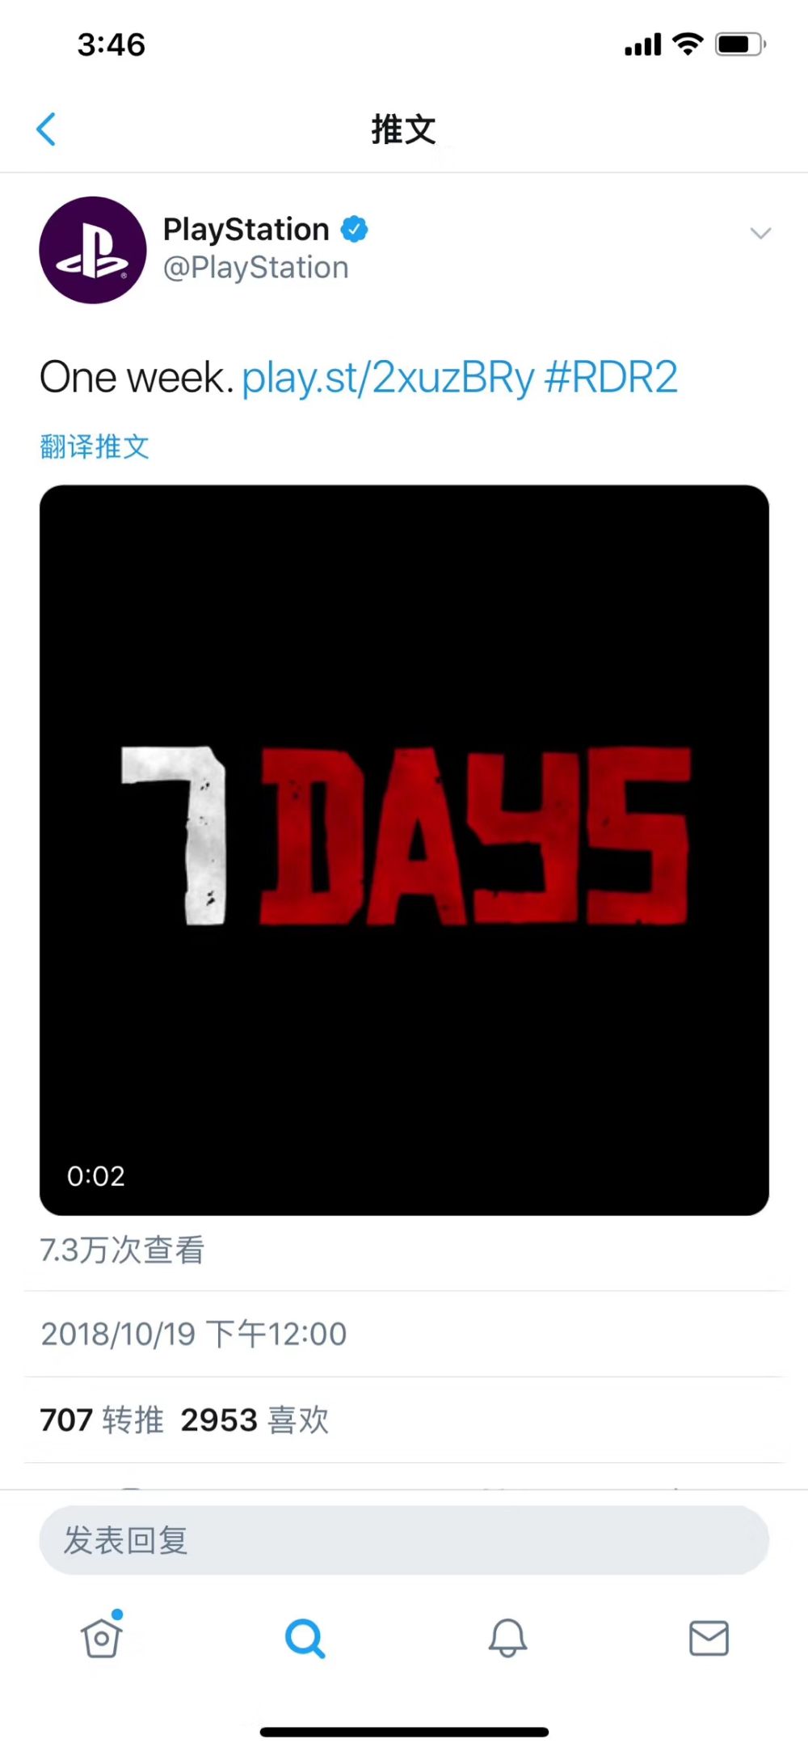Tap the Wi-Fi status icon
The image size is (808, 1752).
(688, 44)
